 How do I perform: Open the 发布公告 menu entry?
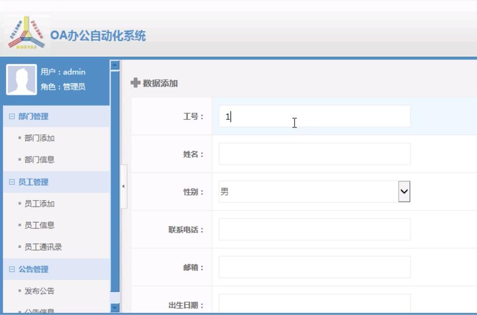pos(39,291)
